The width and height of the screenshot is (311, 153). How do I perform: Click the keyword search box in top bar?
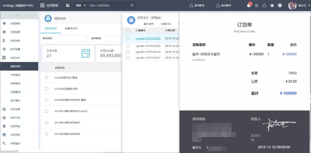[x=109, y=5]
